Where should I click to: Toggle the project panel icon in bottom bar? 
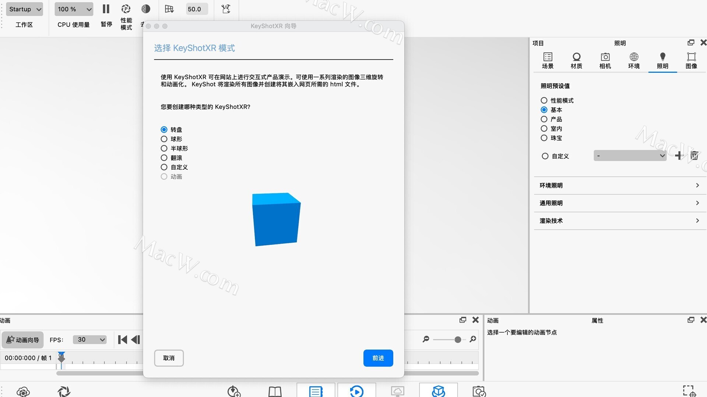(x=316, y=391)
